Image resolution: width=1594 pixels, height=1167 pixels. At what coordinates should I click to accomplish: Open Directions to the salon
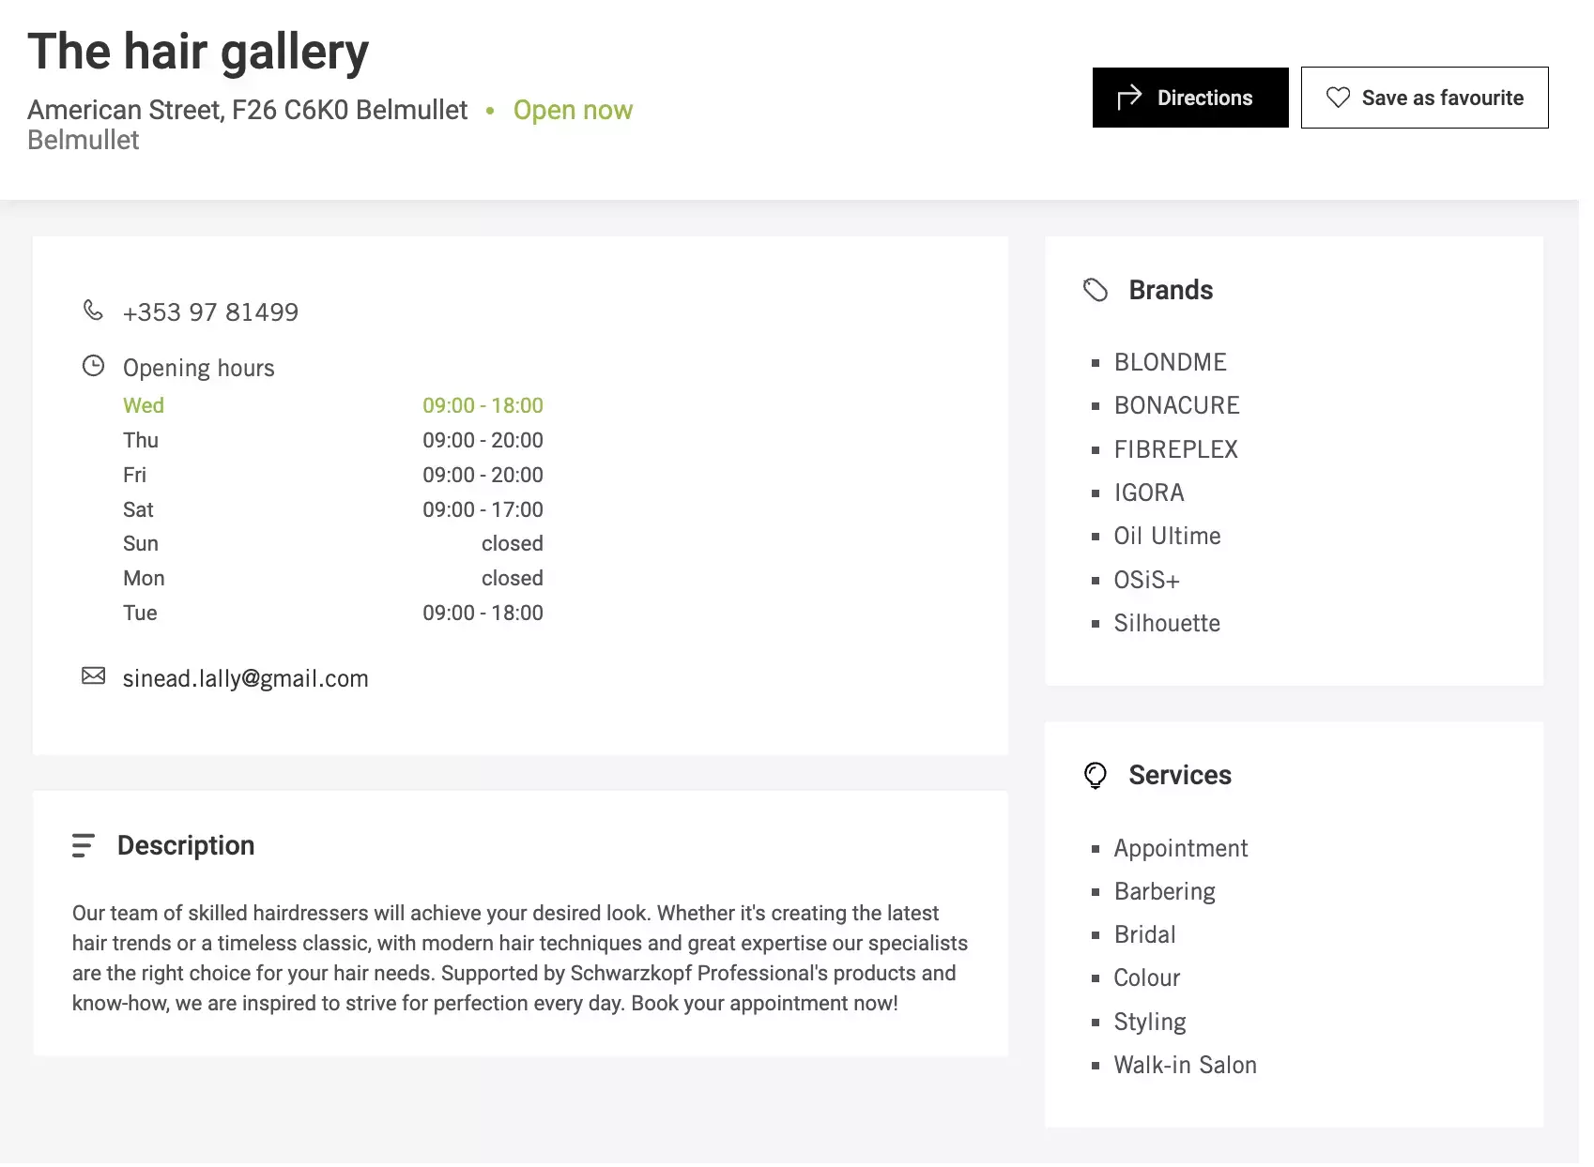pyautogui.click(x=1189, y=97)
